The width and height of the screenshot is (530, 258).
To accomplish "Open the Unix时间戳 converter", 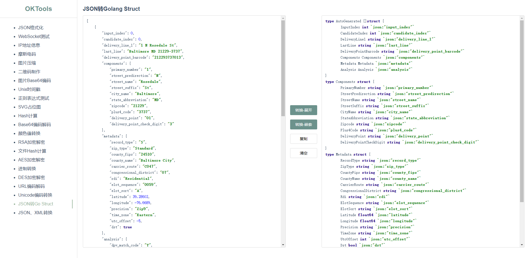I will tap(29, 89).
